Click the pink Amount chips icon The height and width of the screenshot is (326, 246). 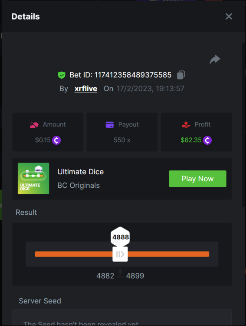[x=34, y=125]
